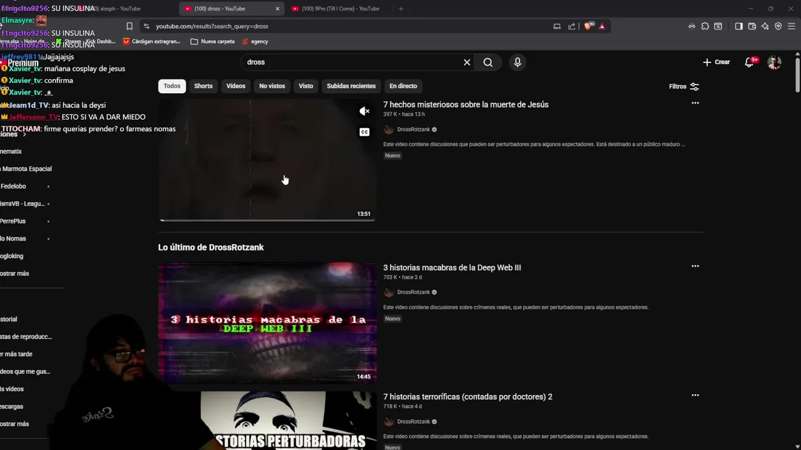Bookmark this page with the bookmark icon
The width and height of the screenshot is (801, 450).
coord(130,26)
